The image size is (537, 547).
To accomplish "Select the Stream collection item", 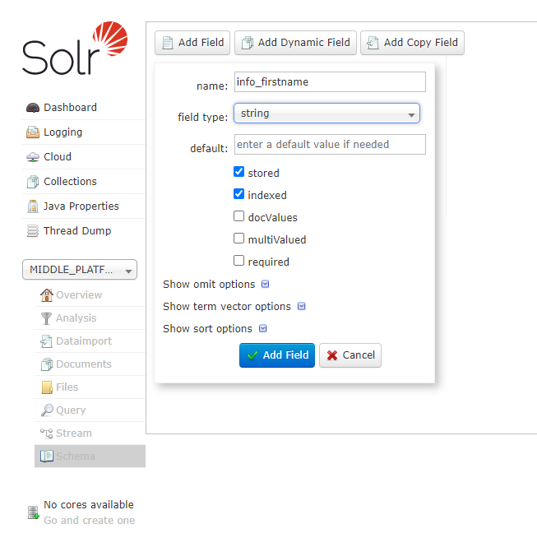I will [x=90, y=433].
